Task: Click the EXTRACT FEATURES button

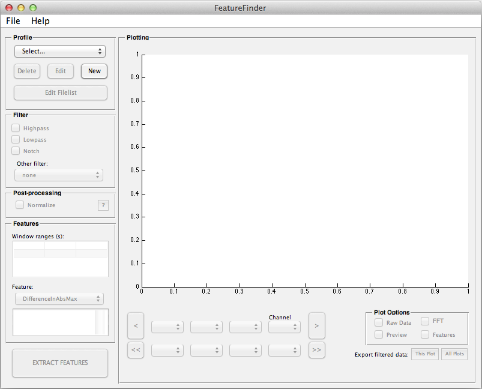Action: (60, 363)
